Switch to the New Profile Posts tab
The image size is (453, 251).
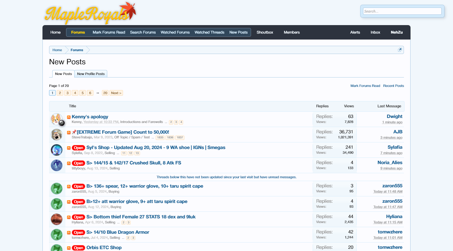[91, 74]
